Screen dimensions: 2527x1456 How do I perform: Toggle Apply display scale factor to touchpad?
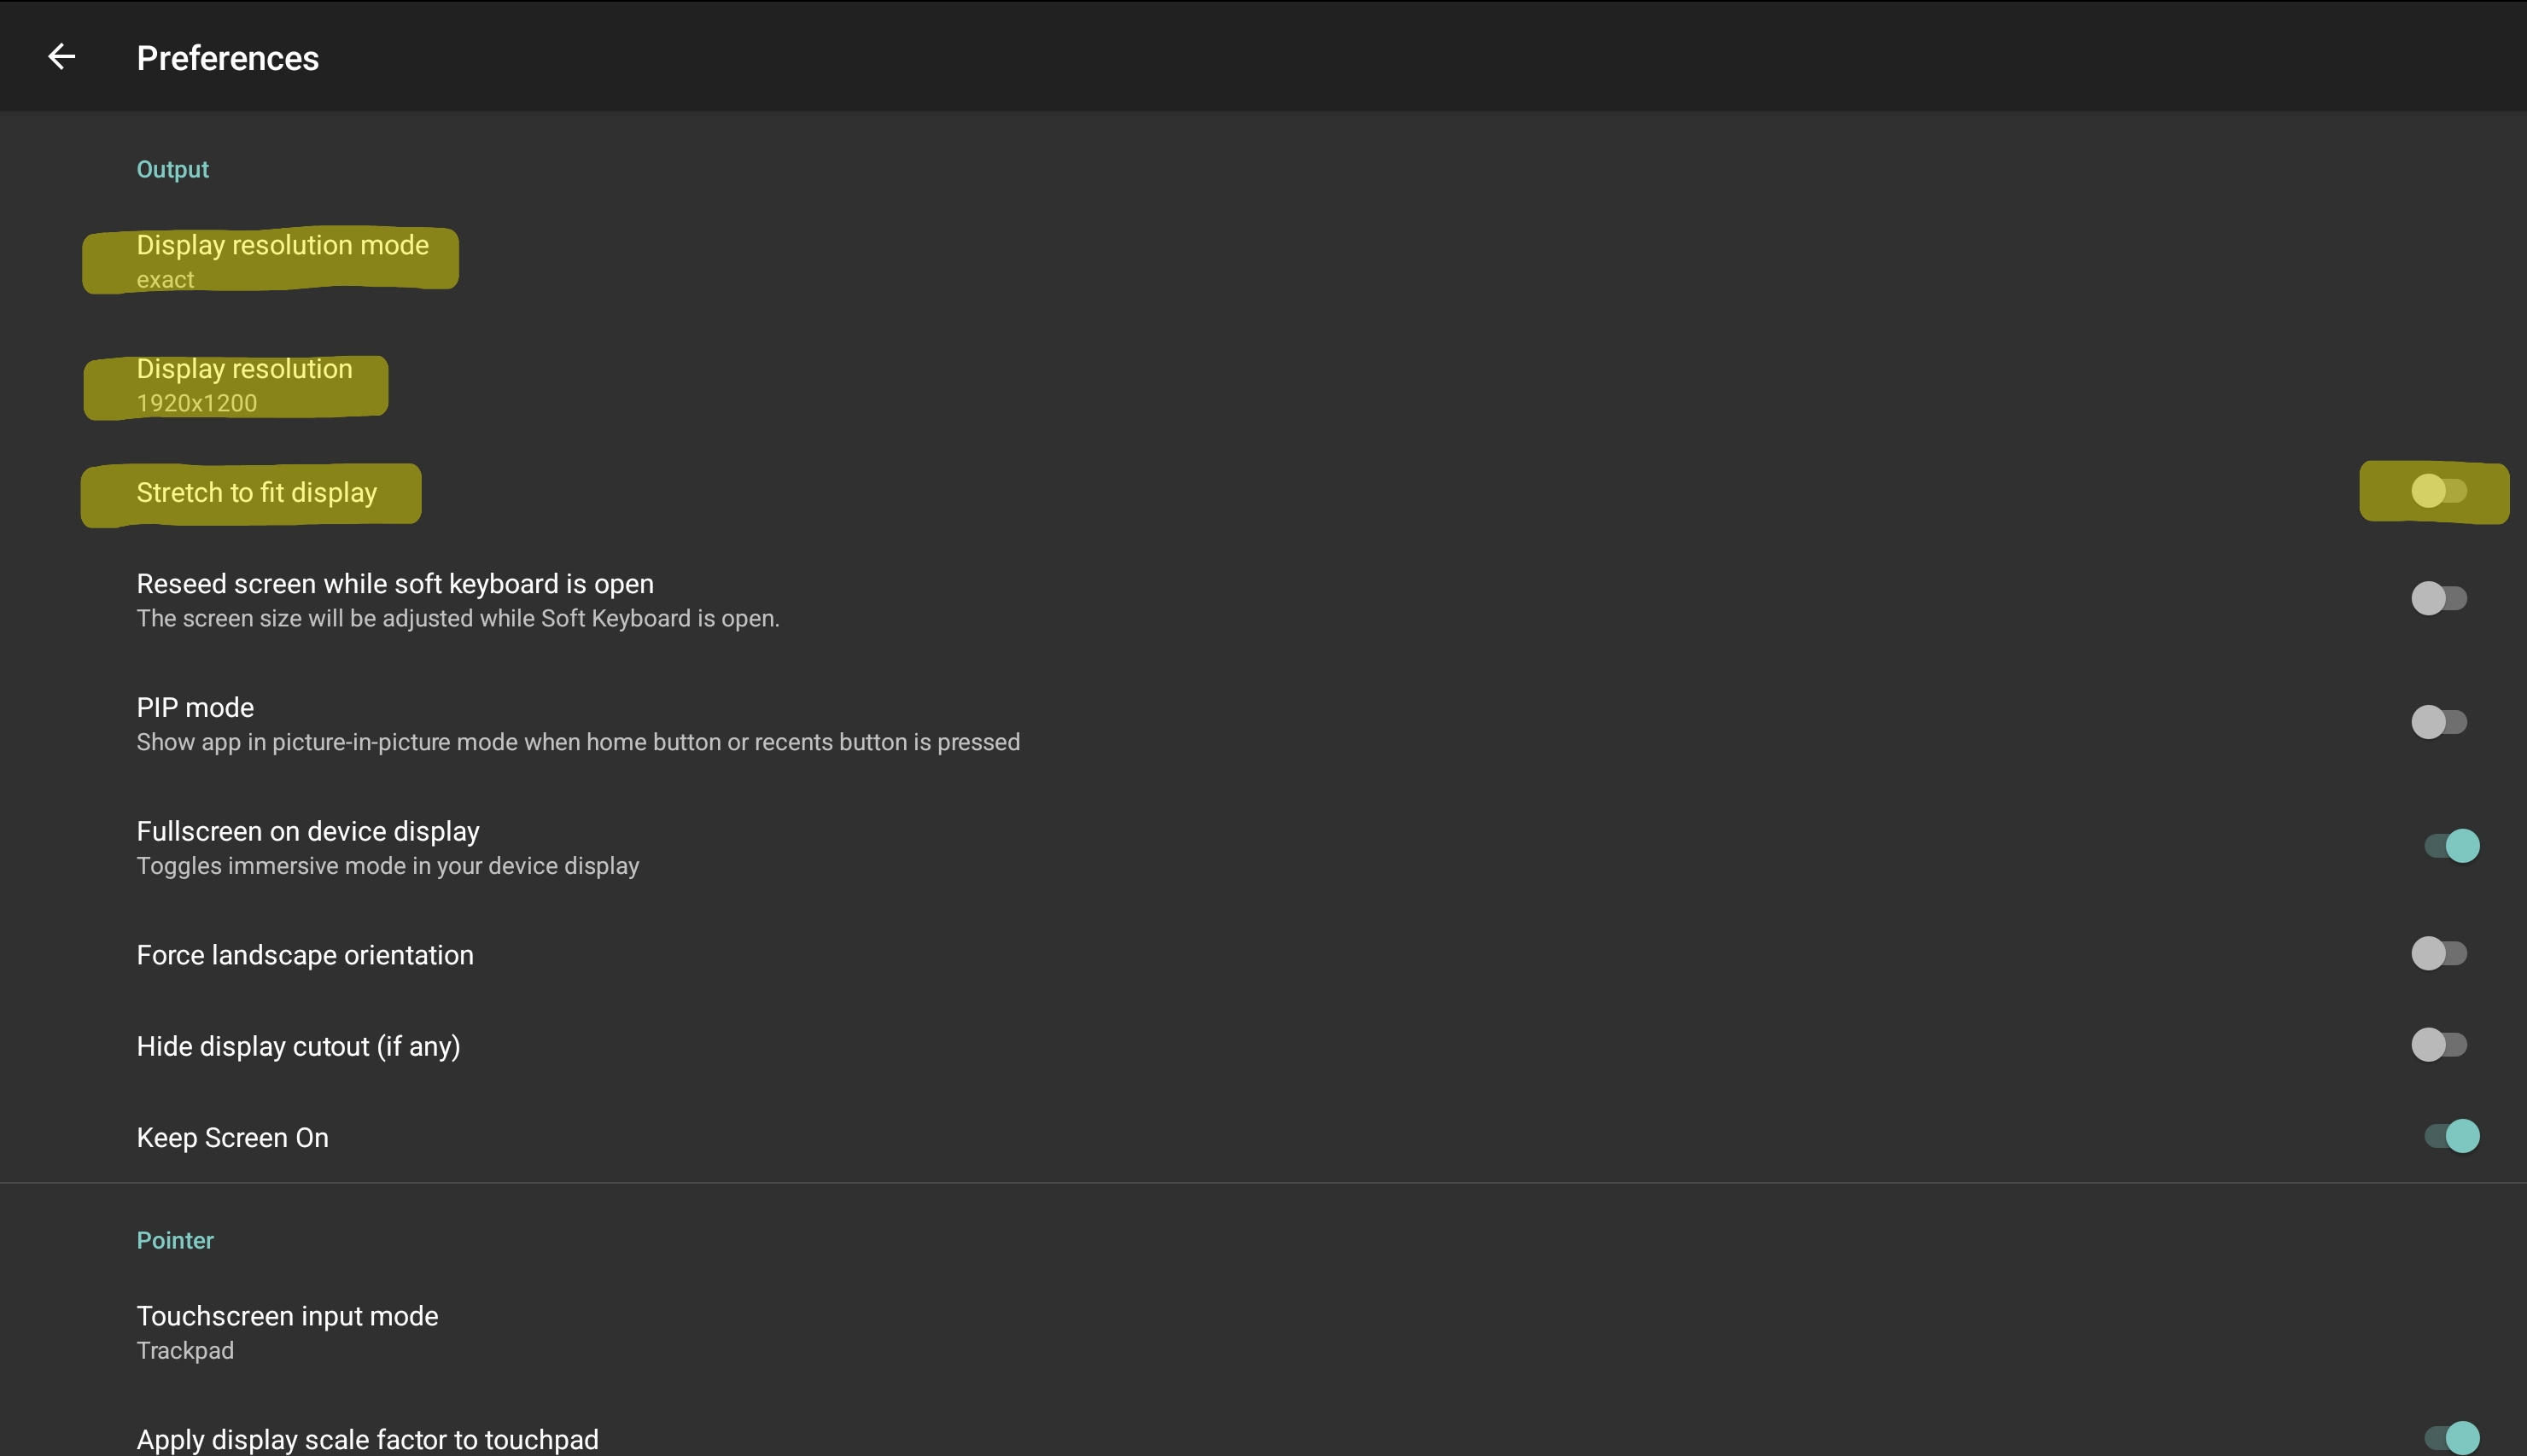[2451, 1438]
